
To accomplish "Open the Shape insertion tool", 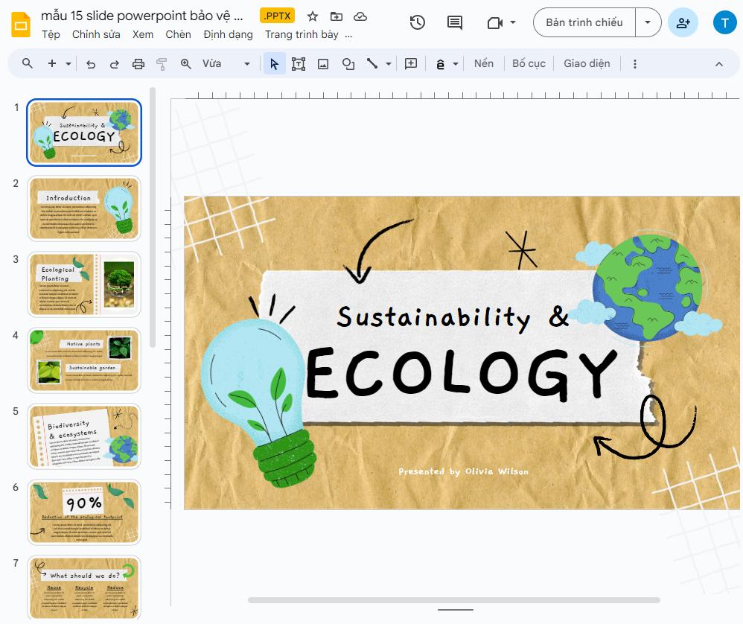I will (x=348, y=63).
